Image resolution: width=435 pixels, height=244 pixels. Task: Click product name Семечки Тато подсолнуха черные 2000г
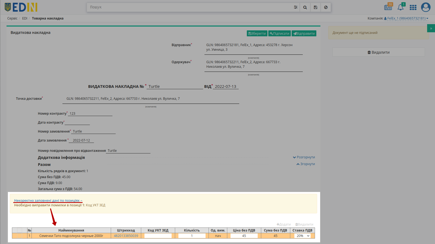71,236
